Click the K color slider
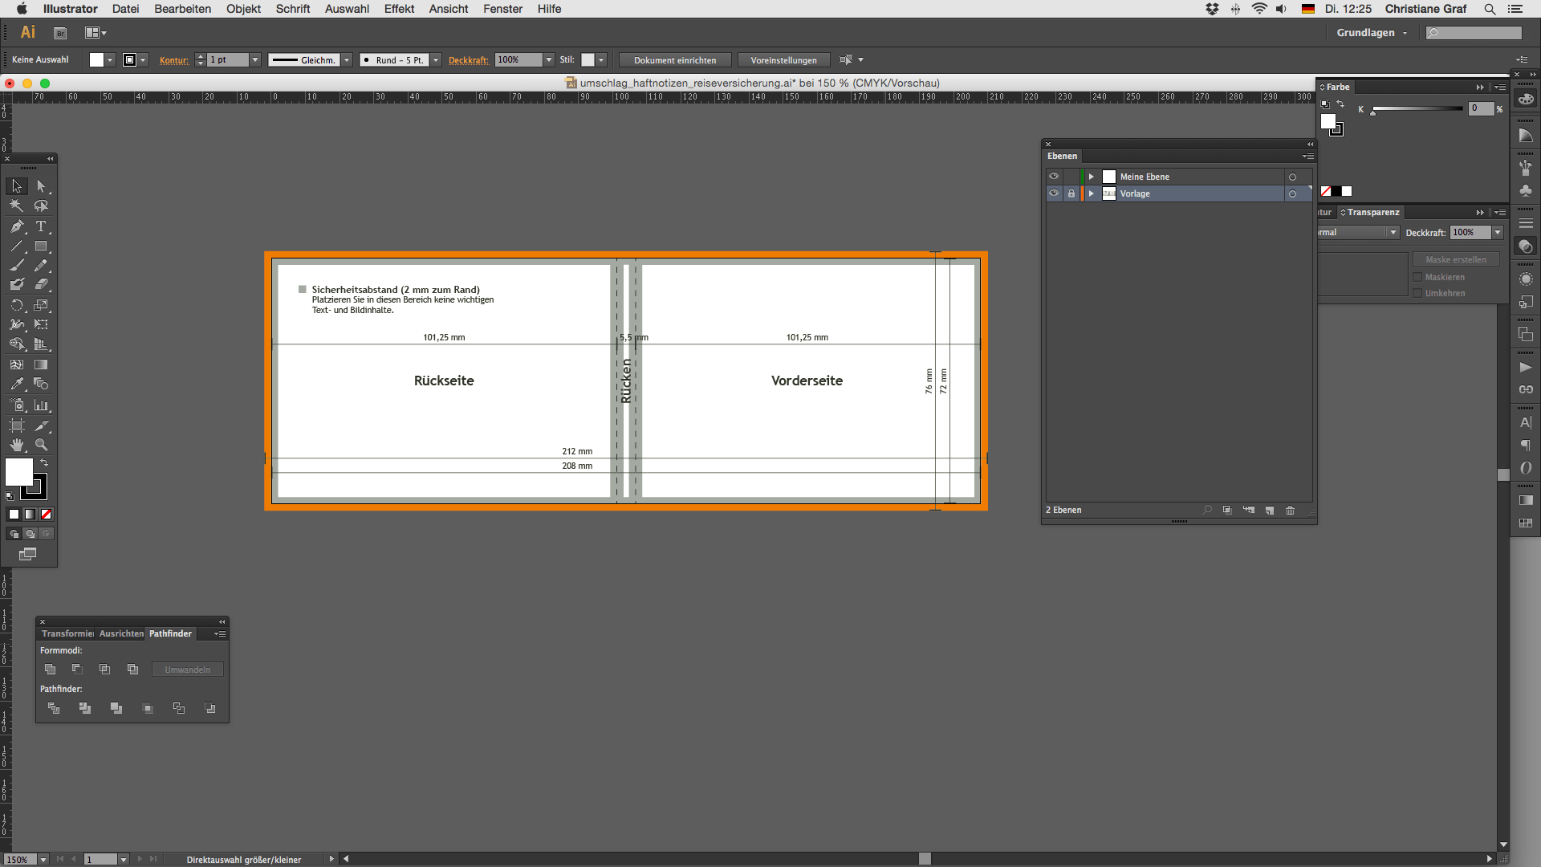Image resolution: width=1541 pixels, height=867 pixels. point(1417,108)
